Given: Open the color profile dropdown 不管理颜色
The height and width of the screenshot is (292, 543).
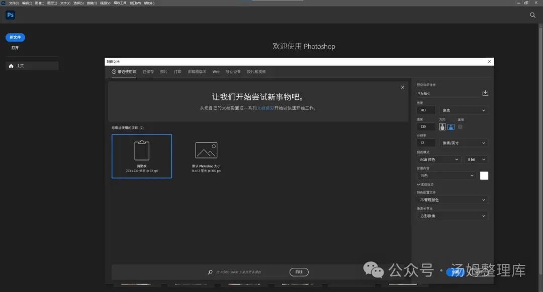Looking at the screenshot, I should pos(452,200).
